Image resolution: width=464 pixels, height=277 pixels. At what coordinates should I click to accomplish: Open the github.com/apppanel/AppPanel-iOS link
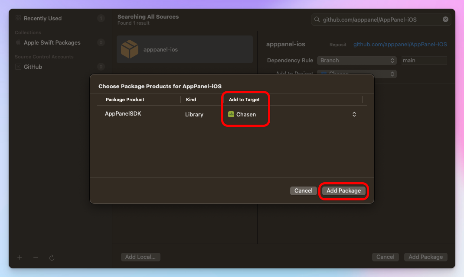[x=400, y=44]
